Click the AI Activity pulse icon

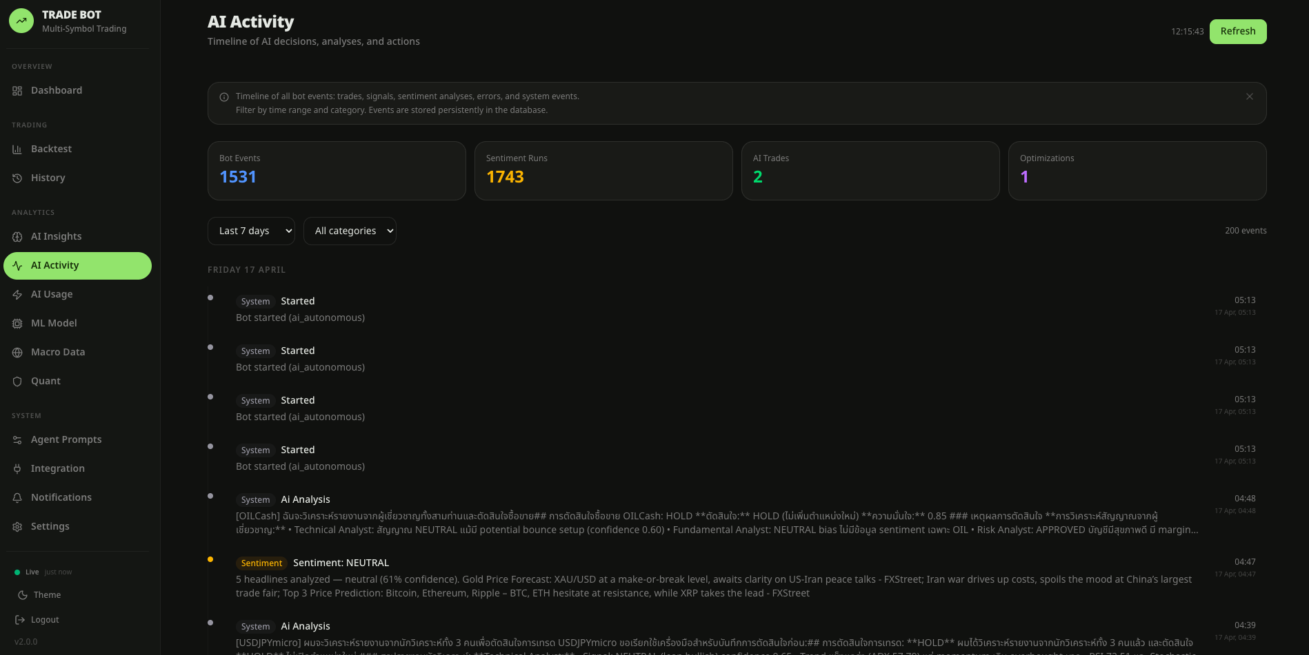[17, 266]
